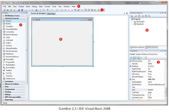
Task: Start debugging with the green play icon
Action: (x=65, y=10)
